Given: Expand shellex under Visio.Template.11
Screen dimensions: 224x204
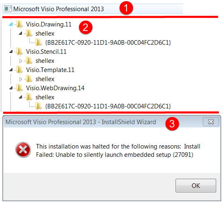Looking at the screenshot, I should point(21,79).
